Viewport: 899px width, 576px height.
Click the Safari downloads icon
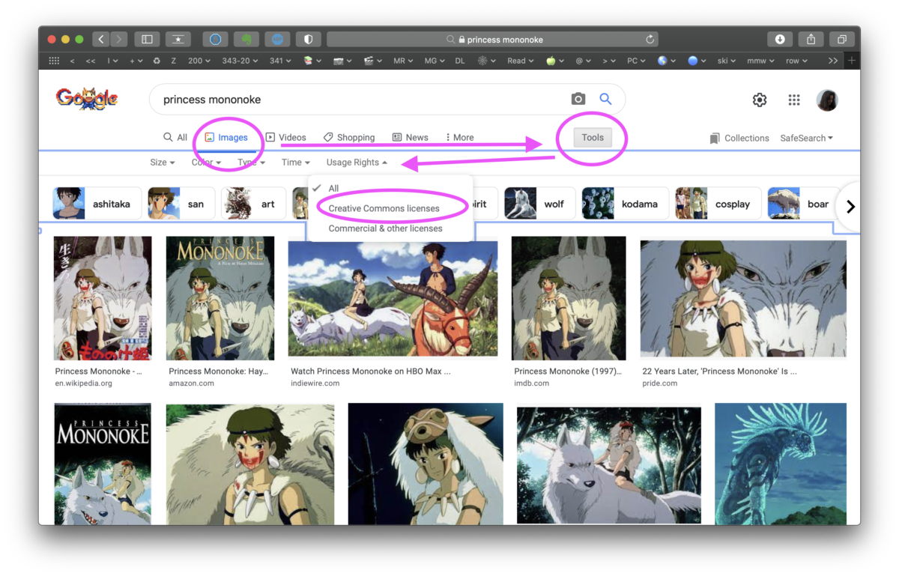pos(780,39)
